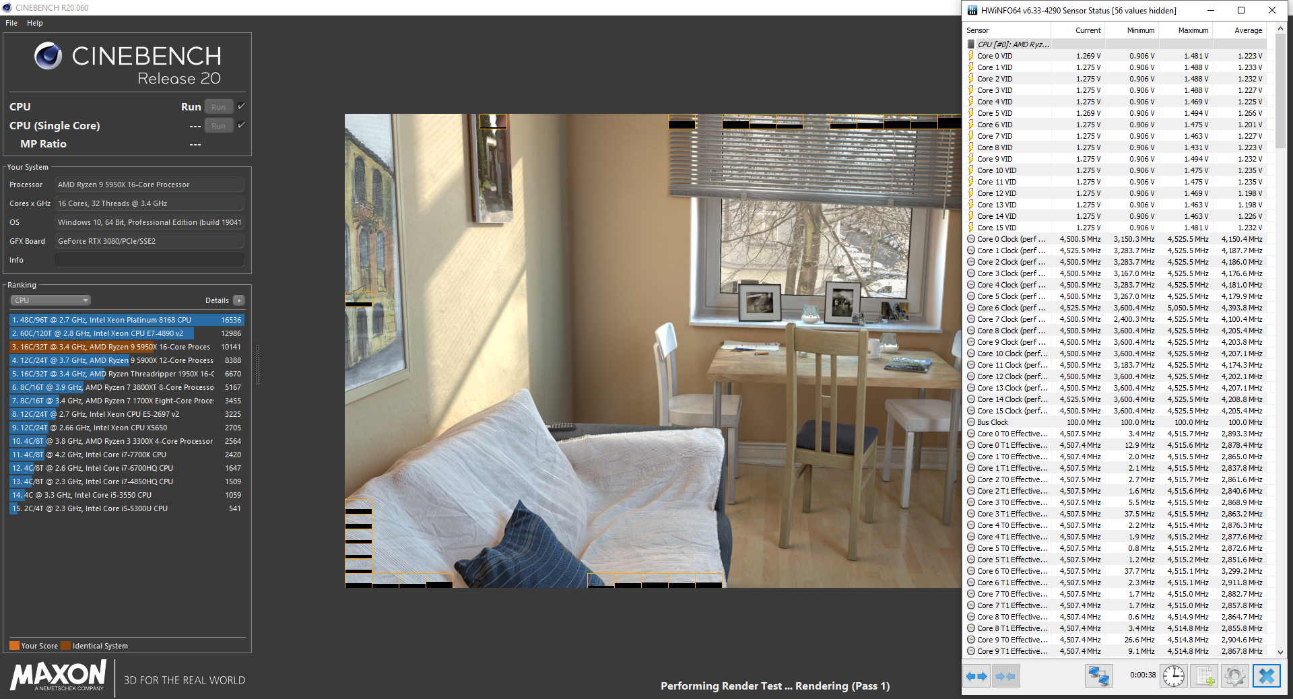Toggle the CPU (Single Core) test checkmark
1293x699 pixels.
click(241, 125)
